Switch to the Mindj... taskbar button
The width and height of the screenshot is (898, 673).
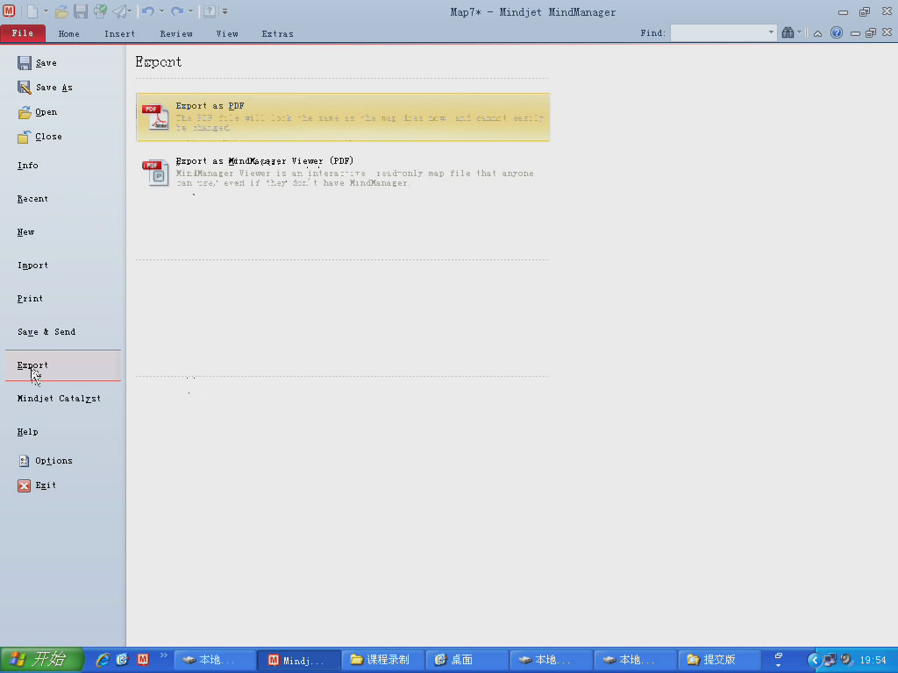(x=298, y=660)
